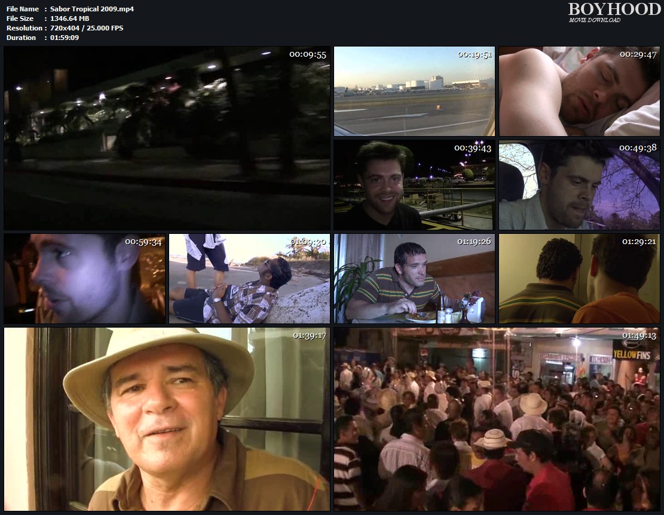The image size is (664, 515).
Task: Open the close-up face profile thumbnail at night
Action: coord(84,279)
